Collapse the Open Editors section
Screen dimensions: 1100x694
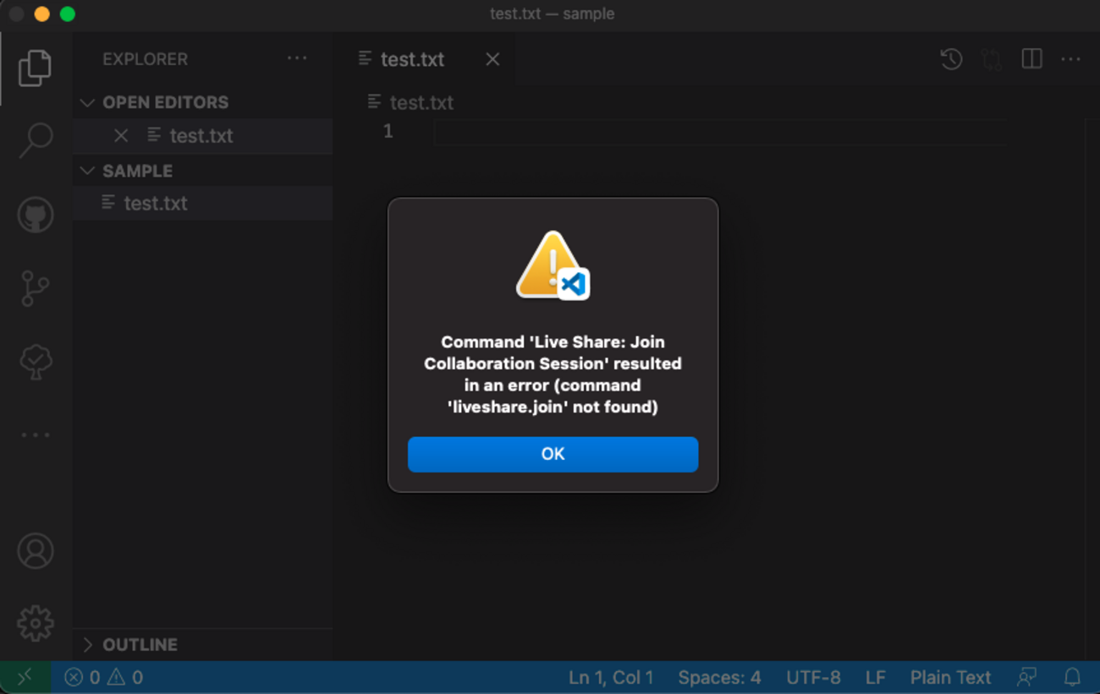86,102
